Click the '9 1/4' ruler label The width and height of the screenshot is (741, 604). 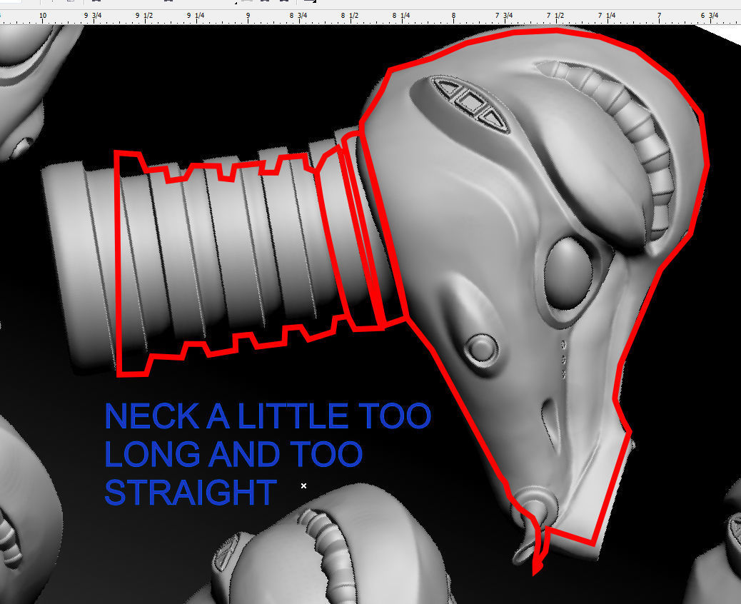click(x=196, y=16)
